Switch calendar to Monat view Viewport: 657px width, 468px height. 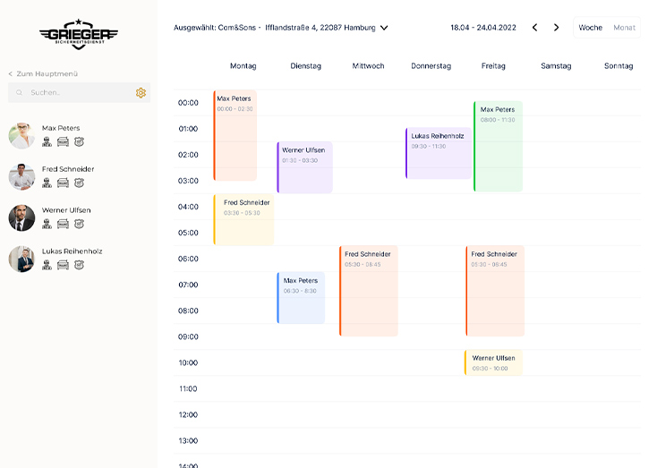click(624, 28)
